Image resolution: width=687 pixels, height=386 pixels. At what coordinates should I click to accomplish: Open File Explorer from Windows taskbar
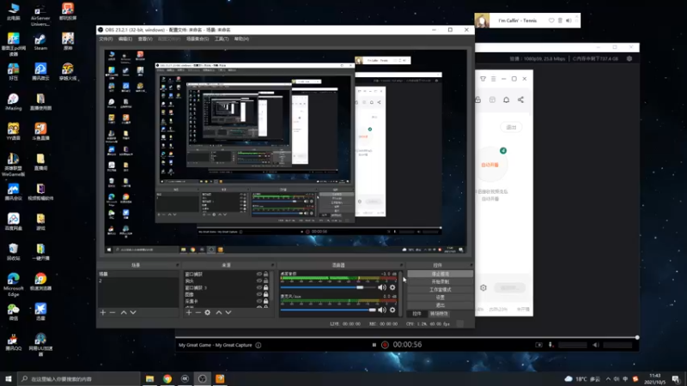[149, 379]
